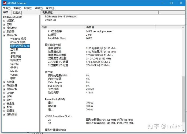
Task: Select the 3D ForceWare clocks row
Action: (91, 123)
